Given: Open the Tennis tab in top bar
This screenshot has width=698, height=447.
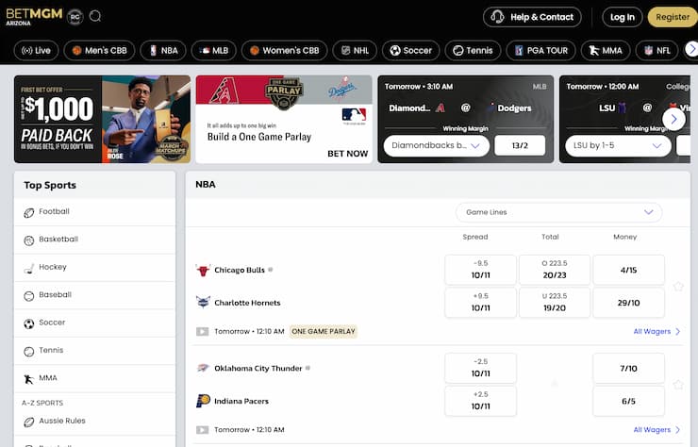Looking at the screenshot, I should (473, 50).
